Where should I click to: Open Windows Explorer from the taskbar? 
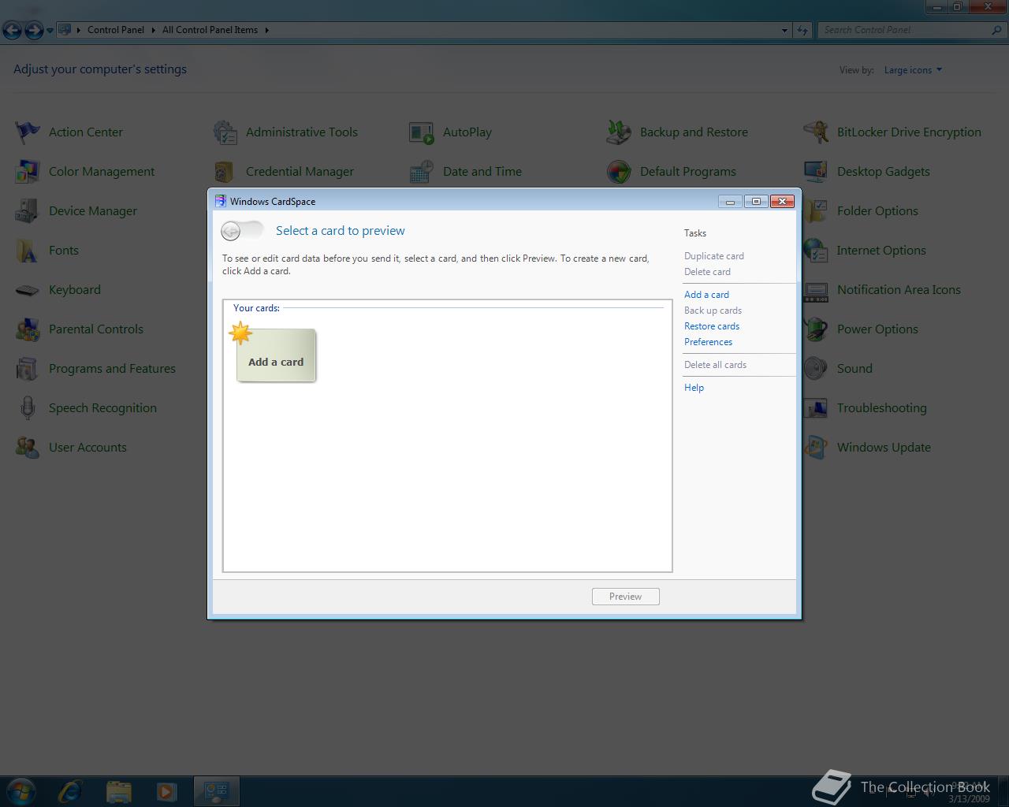click(x=118, y=790)
